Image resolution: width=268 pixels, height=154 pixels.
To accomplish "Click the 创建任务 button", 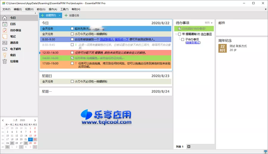I will pos(72,15).
